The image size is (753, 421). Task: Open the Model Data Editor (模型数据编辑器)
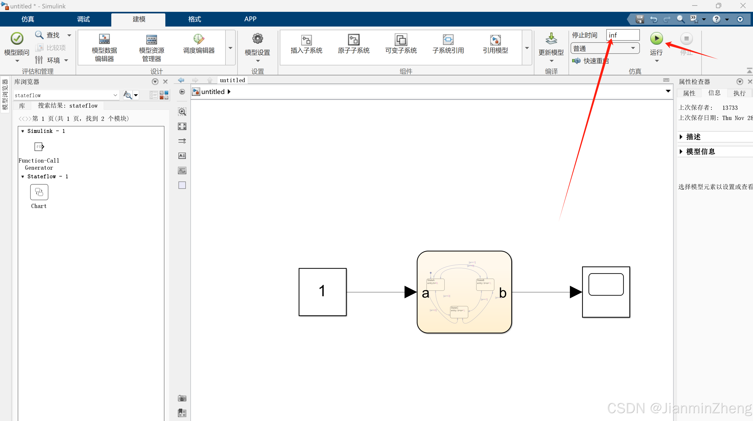tap(104, 48)
